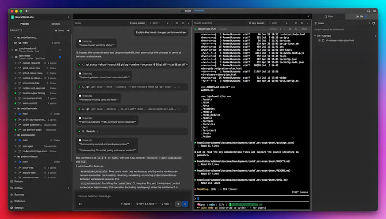Collapse the codefleet-web project folder
Image resolution: width=386 pixels, height=219 pixels.
(15, 108)
